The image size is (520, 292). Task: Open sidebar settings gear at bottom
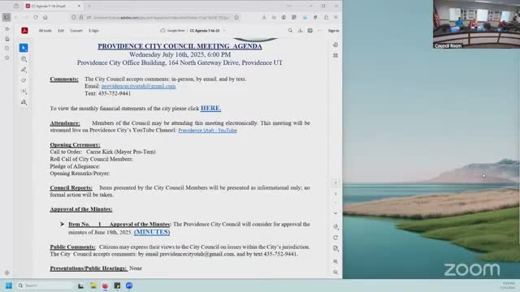pyautogui.click(x=7, y=273)
